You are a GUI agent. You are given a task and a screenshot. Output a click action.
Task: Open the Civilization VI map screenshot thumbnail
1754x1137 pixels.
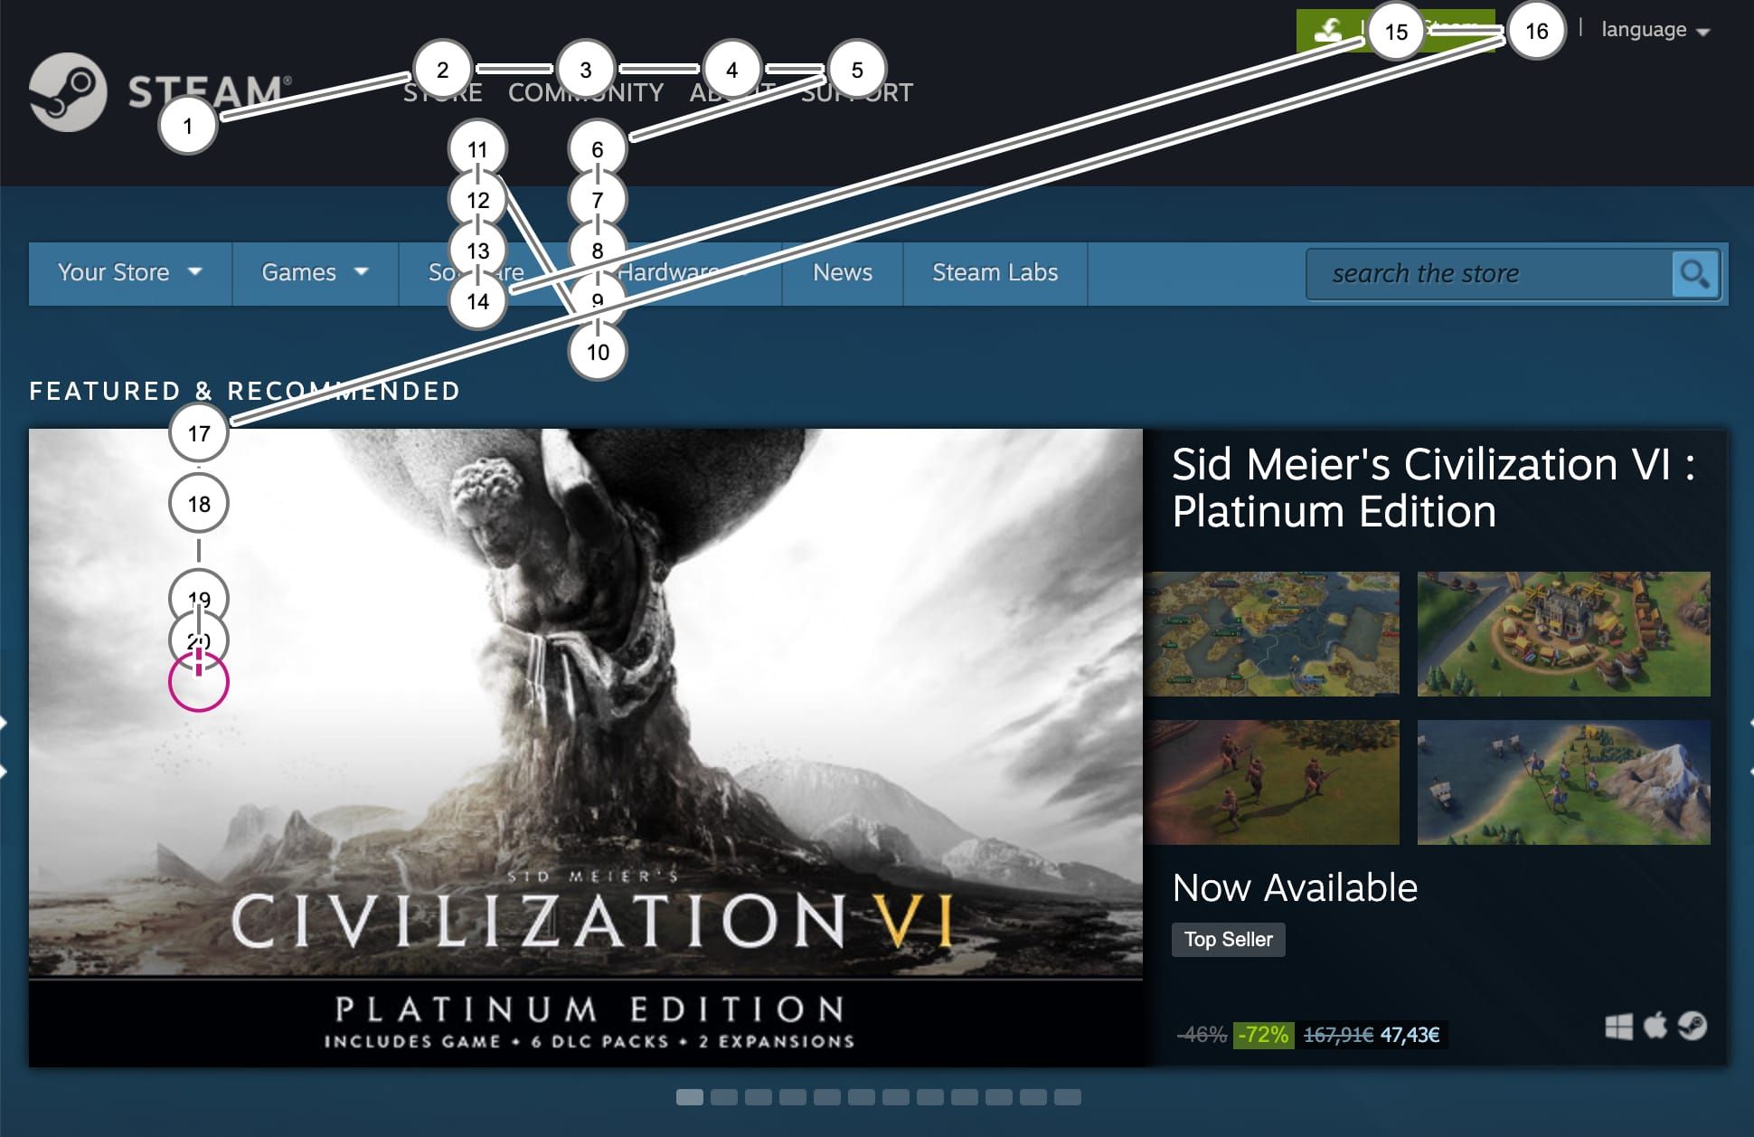click(x=1272, y=633)
